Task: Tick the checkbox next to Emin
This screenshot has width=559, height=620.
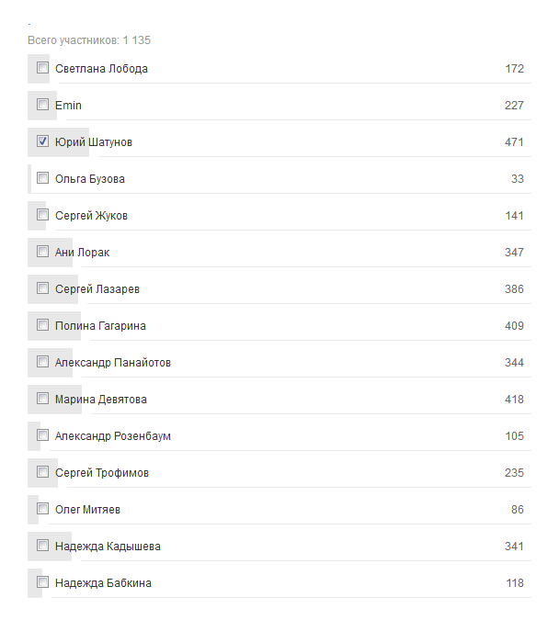Action: pos(42,105)
